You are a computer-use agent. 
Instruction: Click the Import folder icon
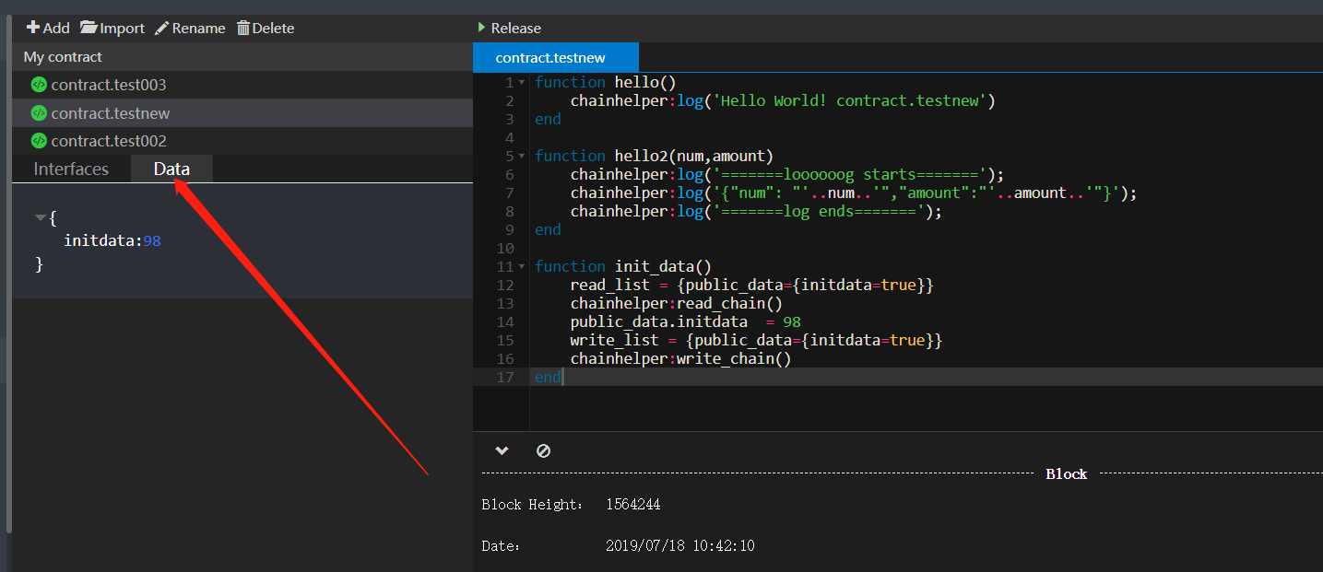pos(89,28)
